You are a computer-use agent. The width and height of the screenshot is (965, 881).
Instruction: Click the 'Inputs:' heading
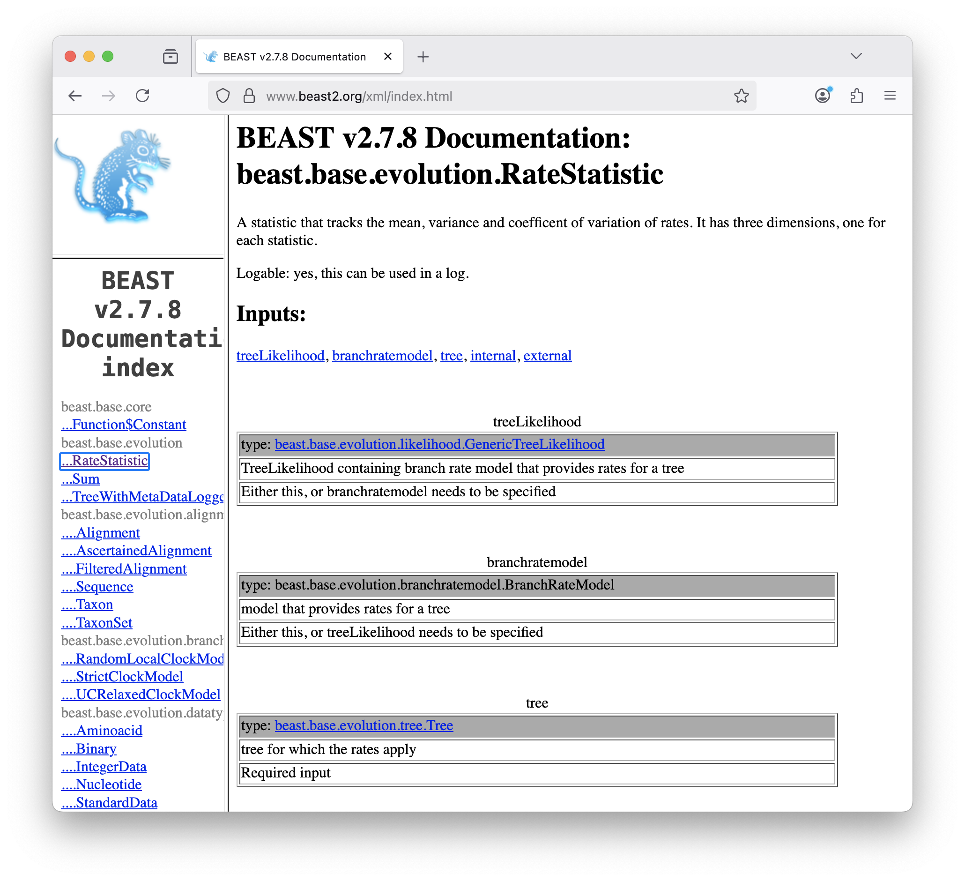tap(271, 314)
